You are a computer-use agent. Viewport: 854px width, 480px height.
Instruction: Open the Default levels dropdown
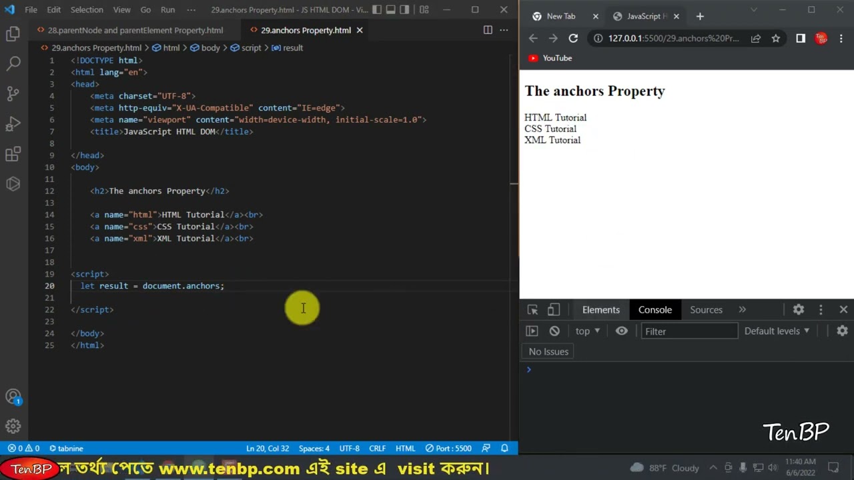(x=777, y=331)
